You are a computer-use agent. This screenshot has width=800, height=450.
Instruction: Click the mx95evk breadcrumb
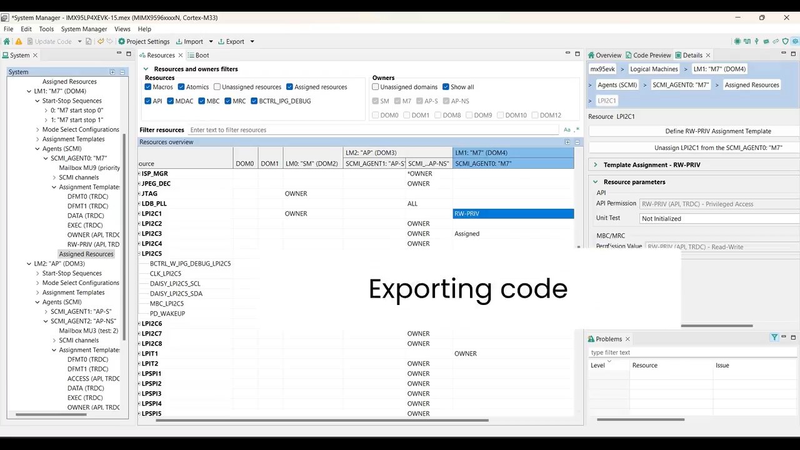(602, 69)
